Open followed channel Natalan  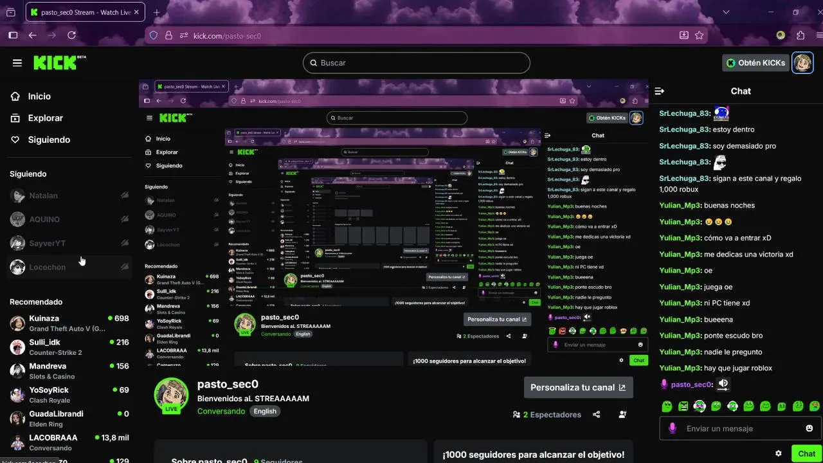tap(69, 195)
